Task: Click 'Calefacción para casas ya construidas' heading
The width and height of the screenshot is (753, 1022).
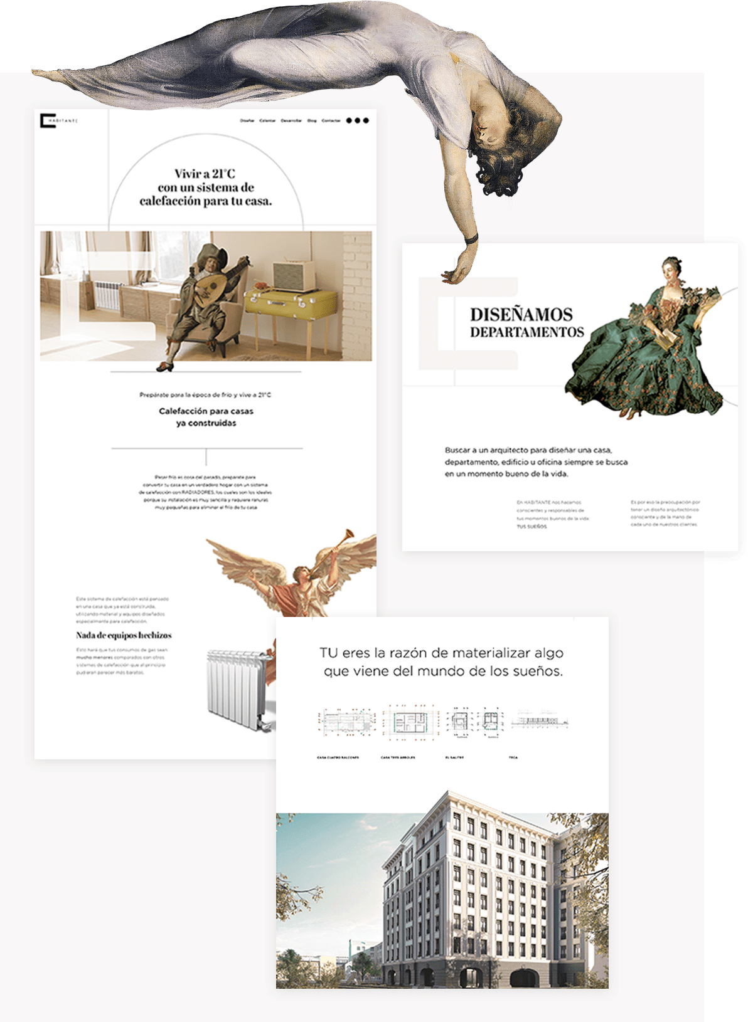Action: click(x=206, y=417)
